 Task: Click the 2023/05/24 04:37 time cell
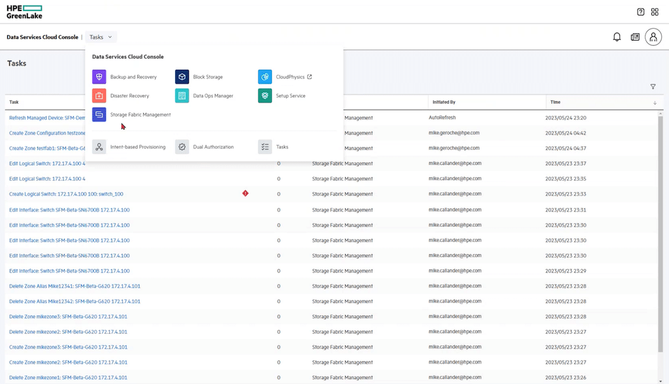566,148
